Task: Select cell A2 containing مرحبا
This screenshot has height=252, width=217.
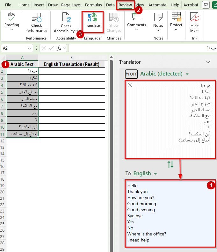Action: (22, 71)
